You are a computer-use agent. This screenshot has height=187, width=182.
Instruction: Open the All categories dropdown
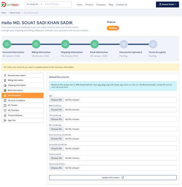pos(34,4)
